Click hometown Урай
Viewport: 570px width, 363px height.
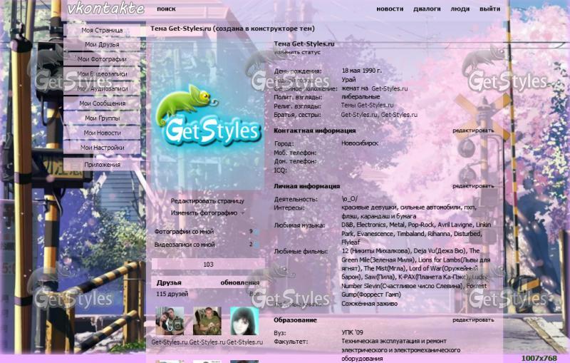(x=348, y=80)
